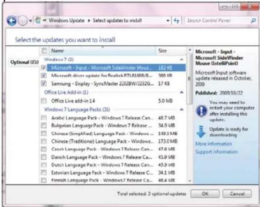Open the Support information link
260x207 pixels.
217,152
